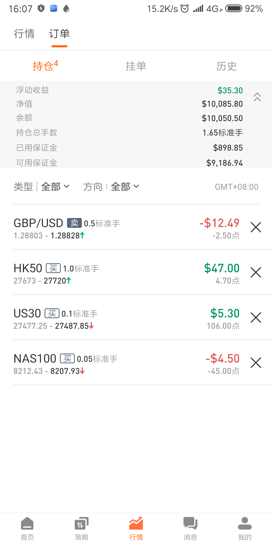Close the GBP/USD position with X icon

tap(256, 227)
